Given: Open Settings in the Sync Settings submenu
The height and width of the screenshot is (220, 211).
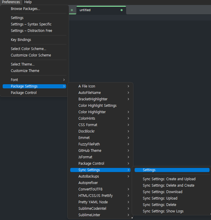Looking at the screenshot, I should [172, 170].
